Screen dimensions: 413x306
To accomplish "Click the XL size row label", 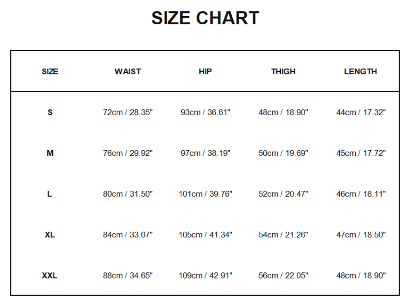I will (x=50, y=235).
